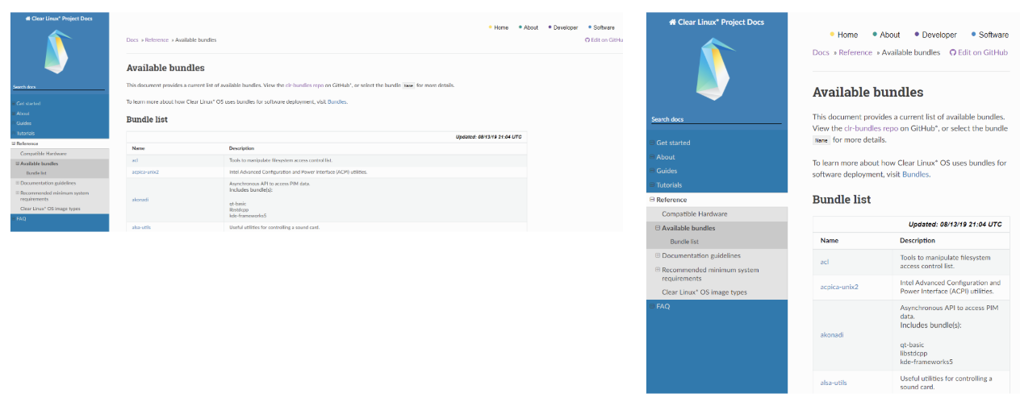The image size is (1020, 406).
Task: Click the Docs breadcrumb link in the left page
Action: click(132, 39)
